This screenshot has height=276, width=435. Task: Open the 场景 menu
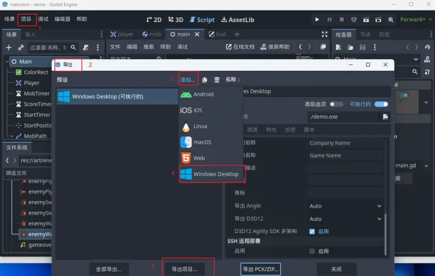[x=9, y=19]
